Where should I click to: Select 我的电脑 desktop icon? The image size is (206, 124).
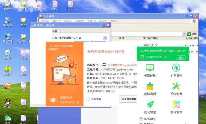(x=8, y=22)
